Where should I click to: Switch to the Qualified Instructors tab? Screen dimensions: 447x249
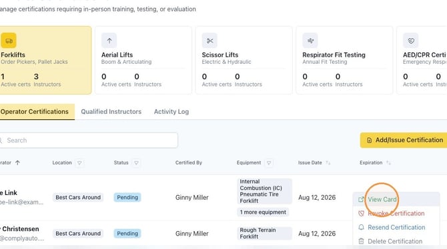(x=111, y=112)
